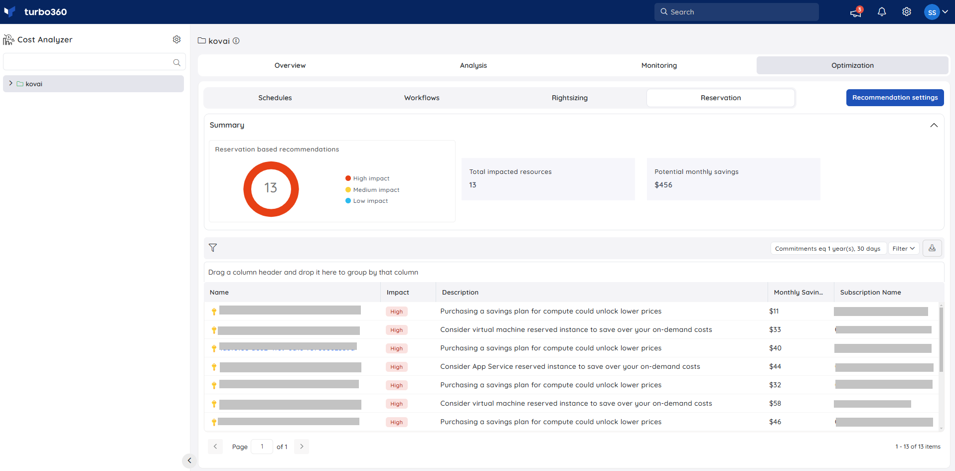
Task: Click the sidebar search magnifier icon
Action: [x=176, y=62]
